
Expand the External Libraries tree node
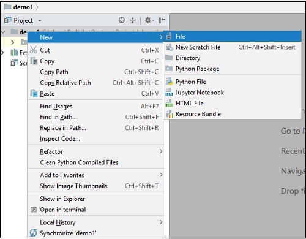click(2, 53)
